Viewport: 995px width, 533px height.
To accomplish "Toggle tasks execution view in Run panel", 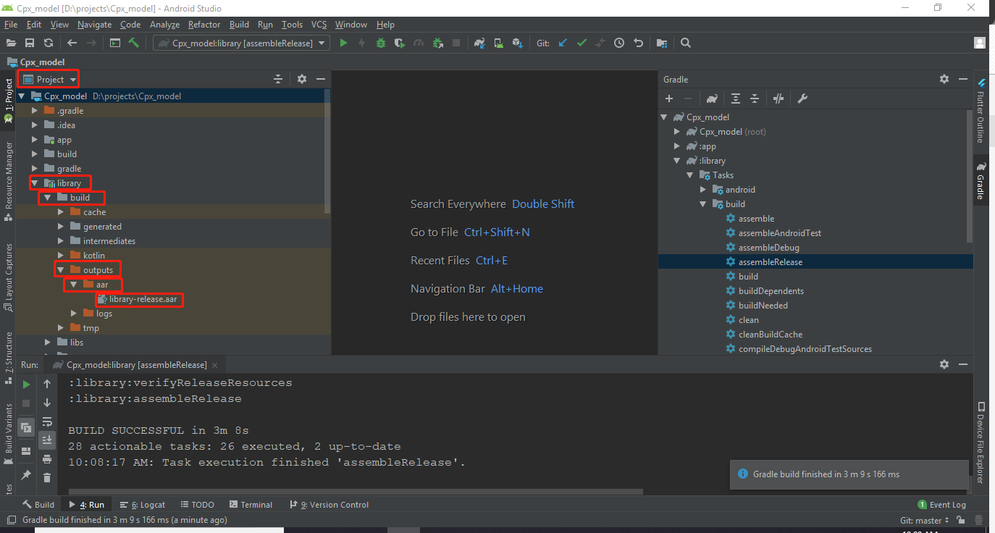I will [26, 427].
